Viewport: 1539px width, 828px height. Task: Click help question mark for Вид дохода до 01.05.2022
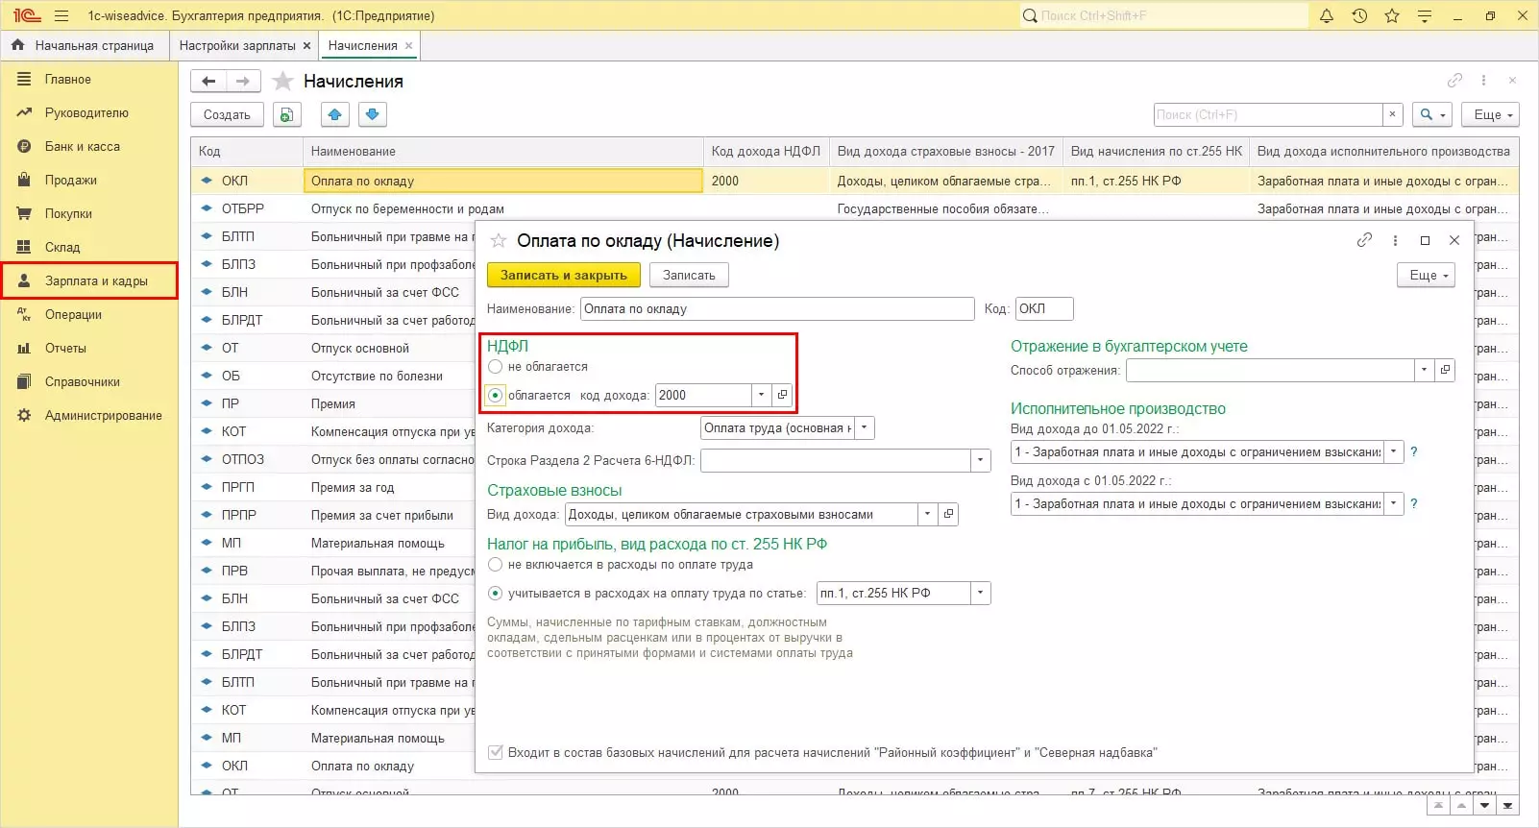point(1414,451)
